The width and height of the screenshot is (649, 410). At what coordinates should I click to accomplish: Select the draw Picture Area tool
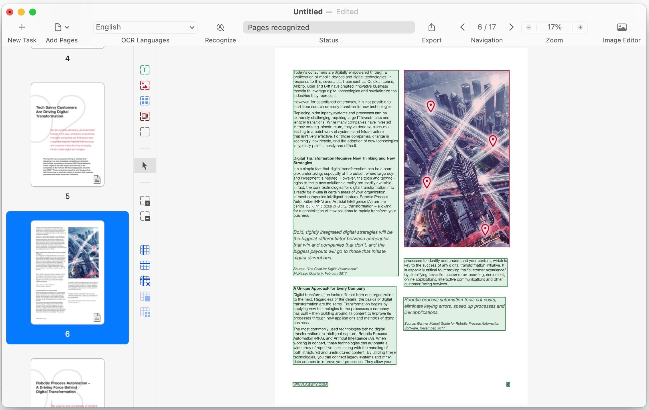tap(145, 85)
